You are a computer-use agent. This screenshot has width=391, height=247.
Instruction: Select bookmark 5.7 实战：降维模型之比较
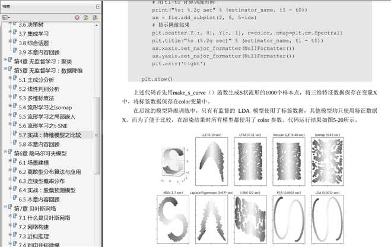[50, 135]
